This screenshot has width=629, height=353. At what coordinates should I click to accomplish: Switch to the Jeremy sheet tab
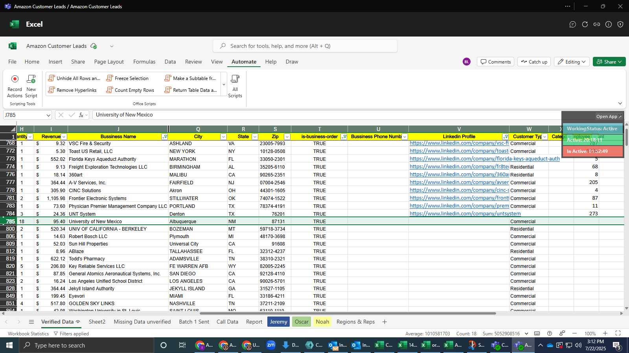coord(278,322)
